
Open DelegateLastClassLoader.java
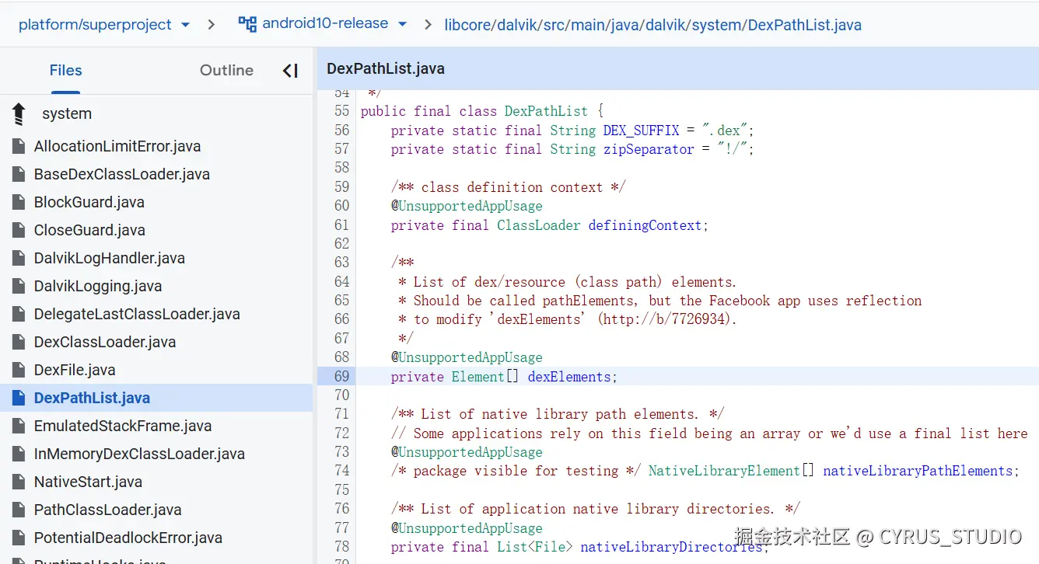point(137,314)
